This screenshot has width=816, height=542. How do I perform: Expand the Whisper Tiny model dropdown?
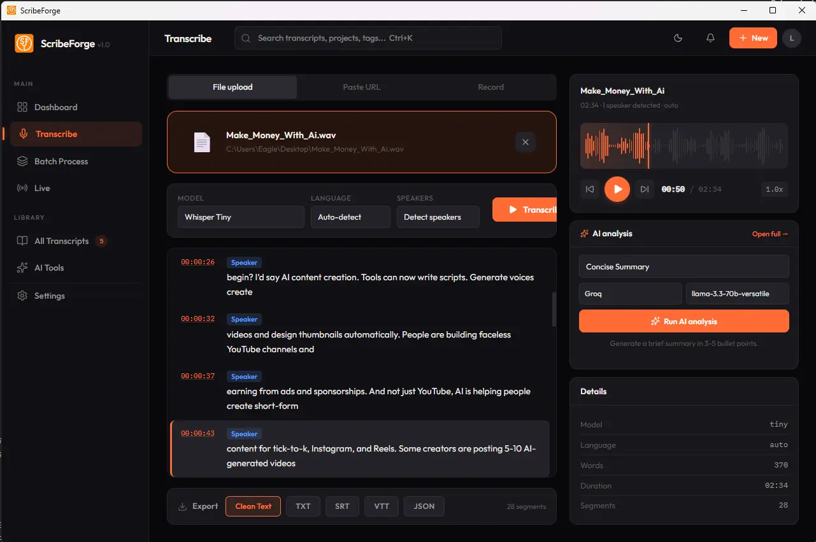(241, 217)
